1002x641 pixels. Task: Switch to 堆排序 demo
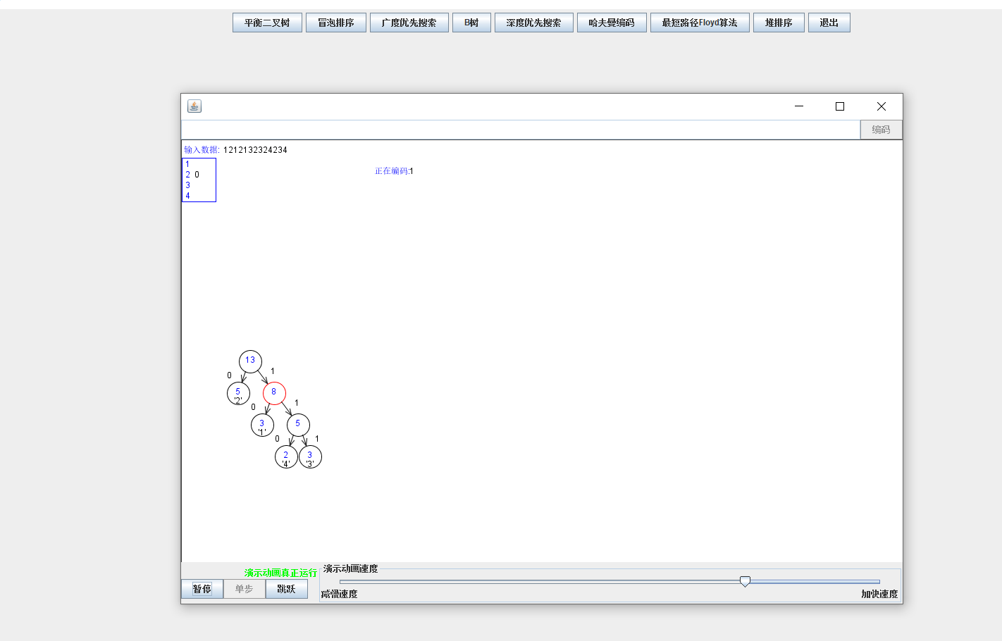point(779,23)
